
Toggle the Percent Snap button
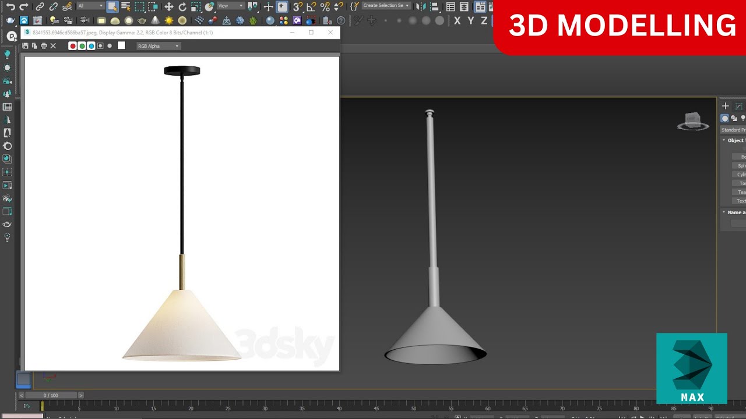coord(325,7)
